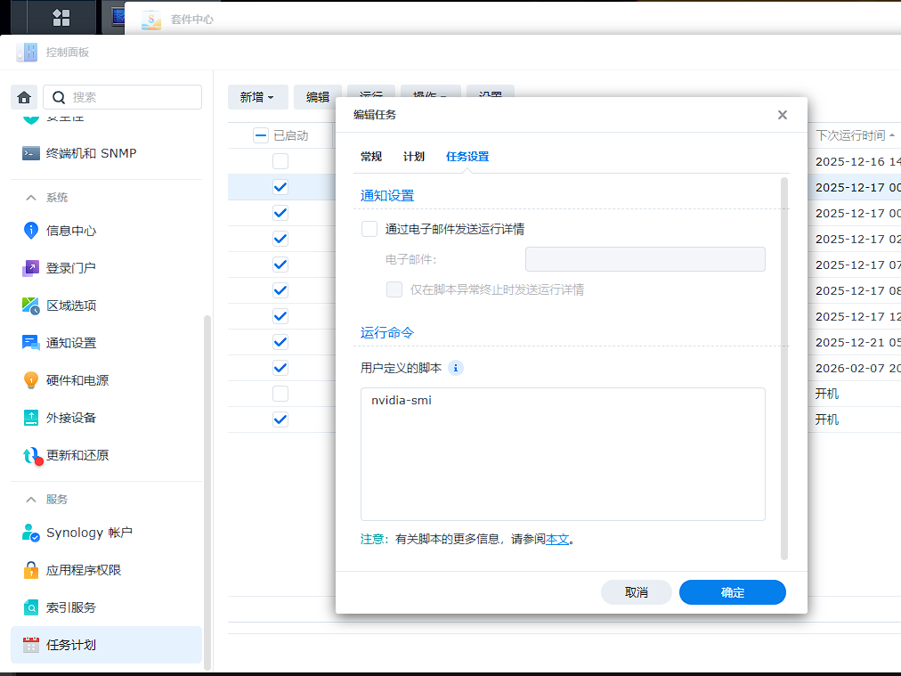
Task: Collapse the 系统 section chevron
Action: click(31, 198)
